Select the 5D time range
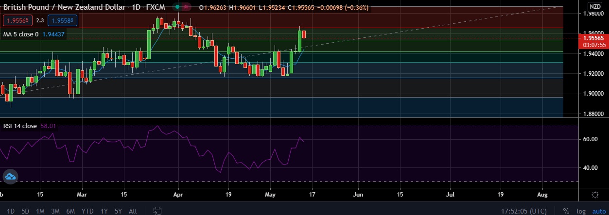Viewport: 609px width, 215px height. 25,211
